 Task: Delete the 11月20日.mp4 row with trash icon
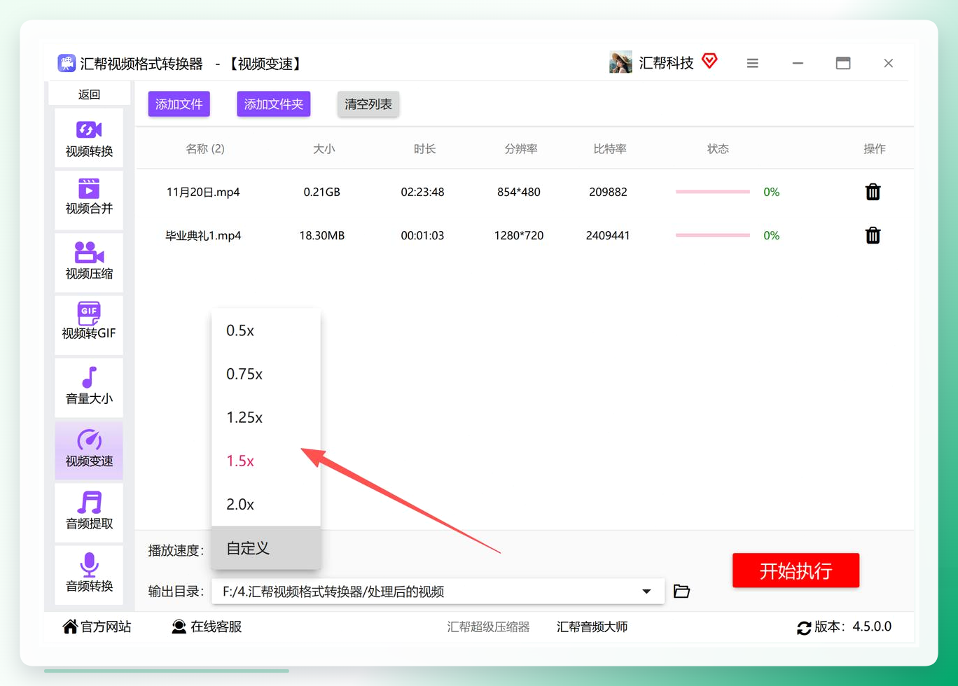(873, 192)
